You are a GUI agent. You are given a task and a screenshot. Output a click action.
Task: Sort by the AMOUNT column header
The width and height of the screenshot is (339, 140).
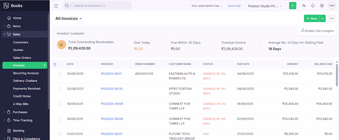pos(292,64)
